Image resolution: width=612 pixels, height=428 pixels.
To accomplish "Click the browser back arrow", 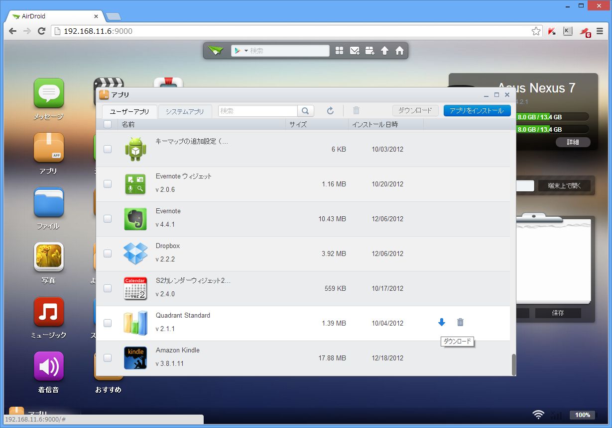I will coord(13,31).
